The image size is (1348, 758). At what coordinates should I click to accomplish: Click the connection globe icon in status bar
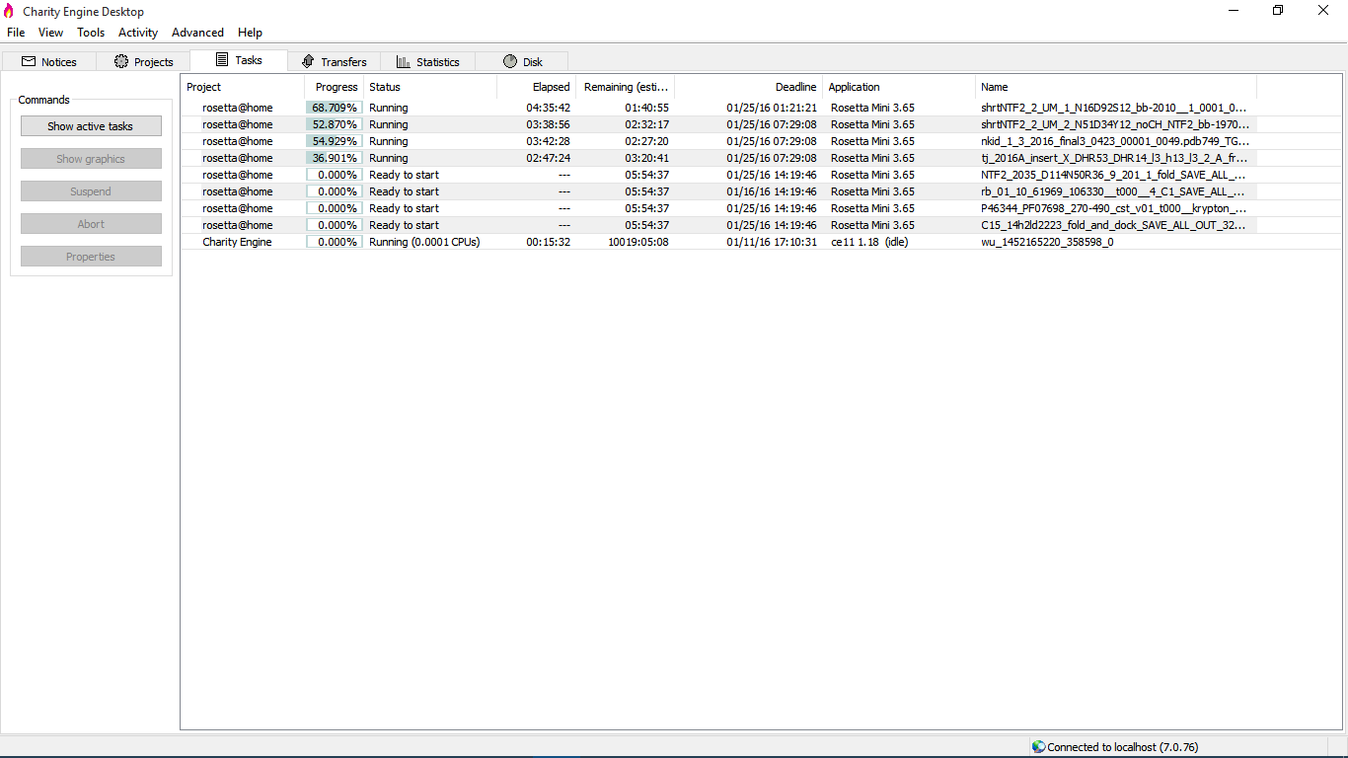coord(1038,747)
